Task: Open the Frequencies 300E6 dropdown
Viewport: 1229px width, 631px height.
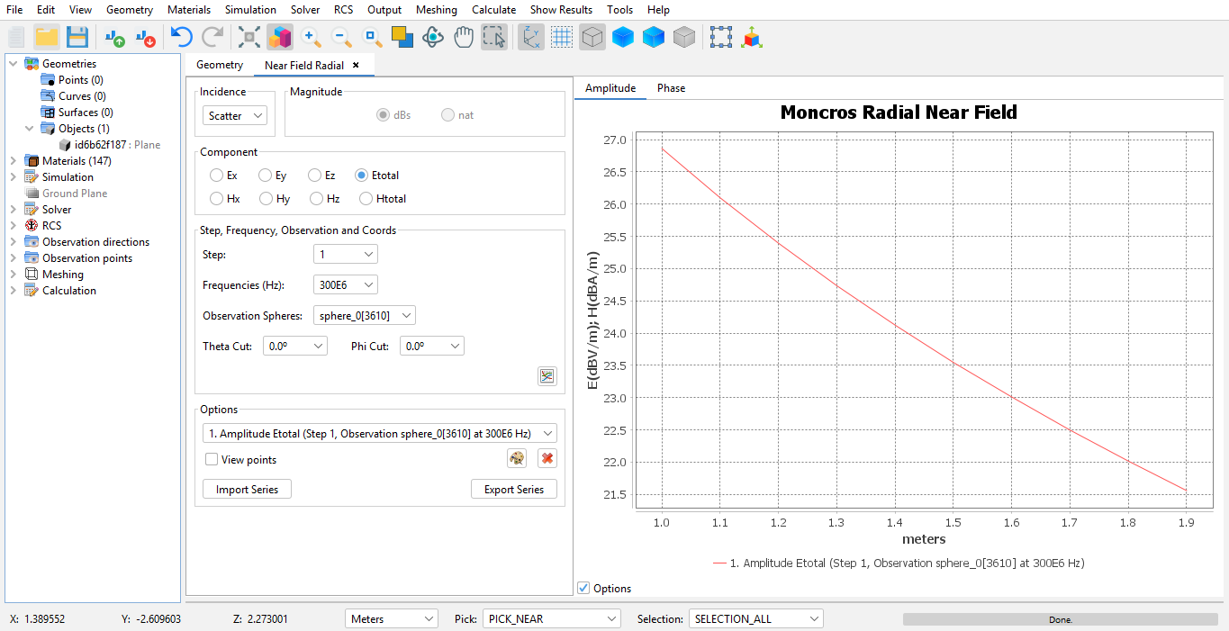Action: 345,285
